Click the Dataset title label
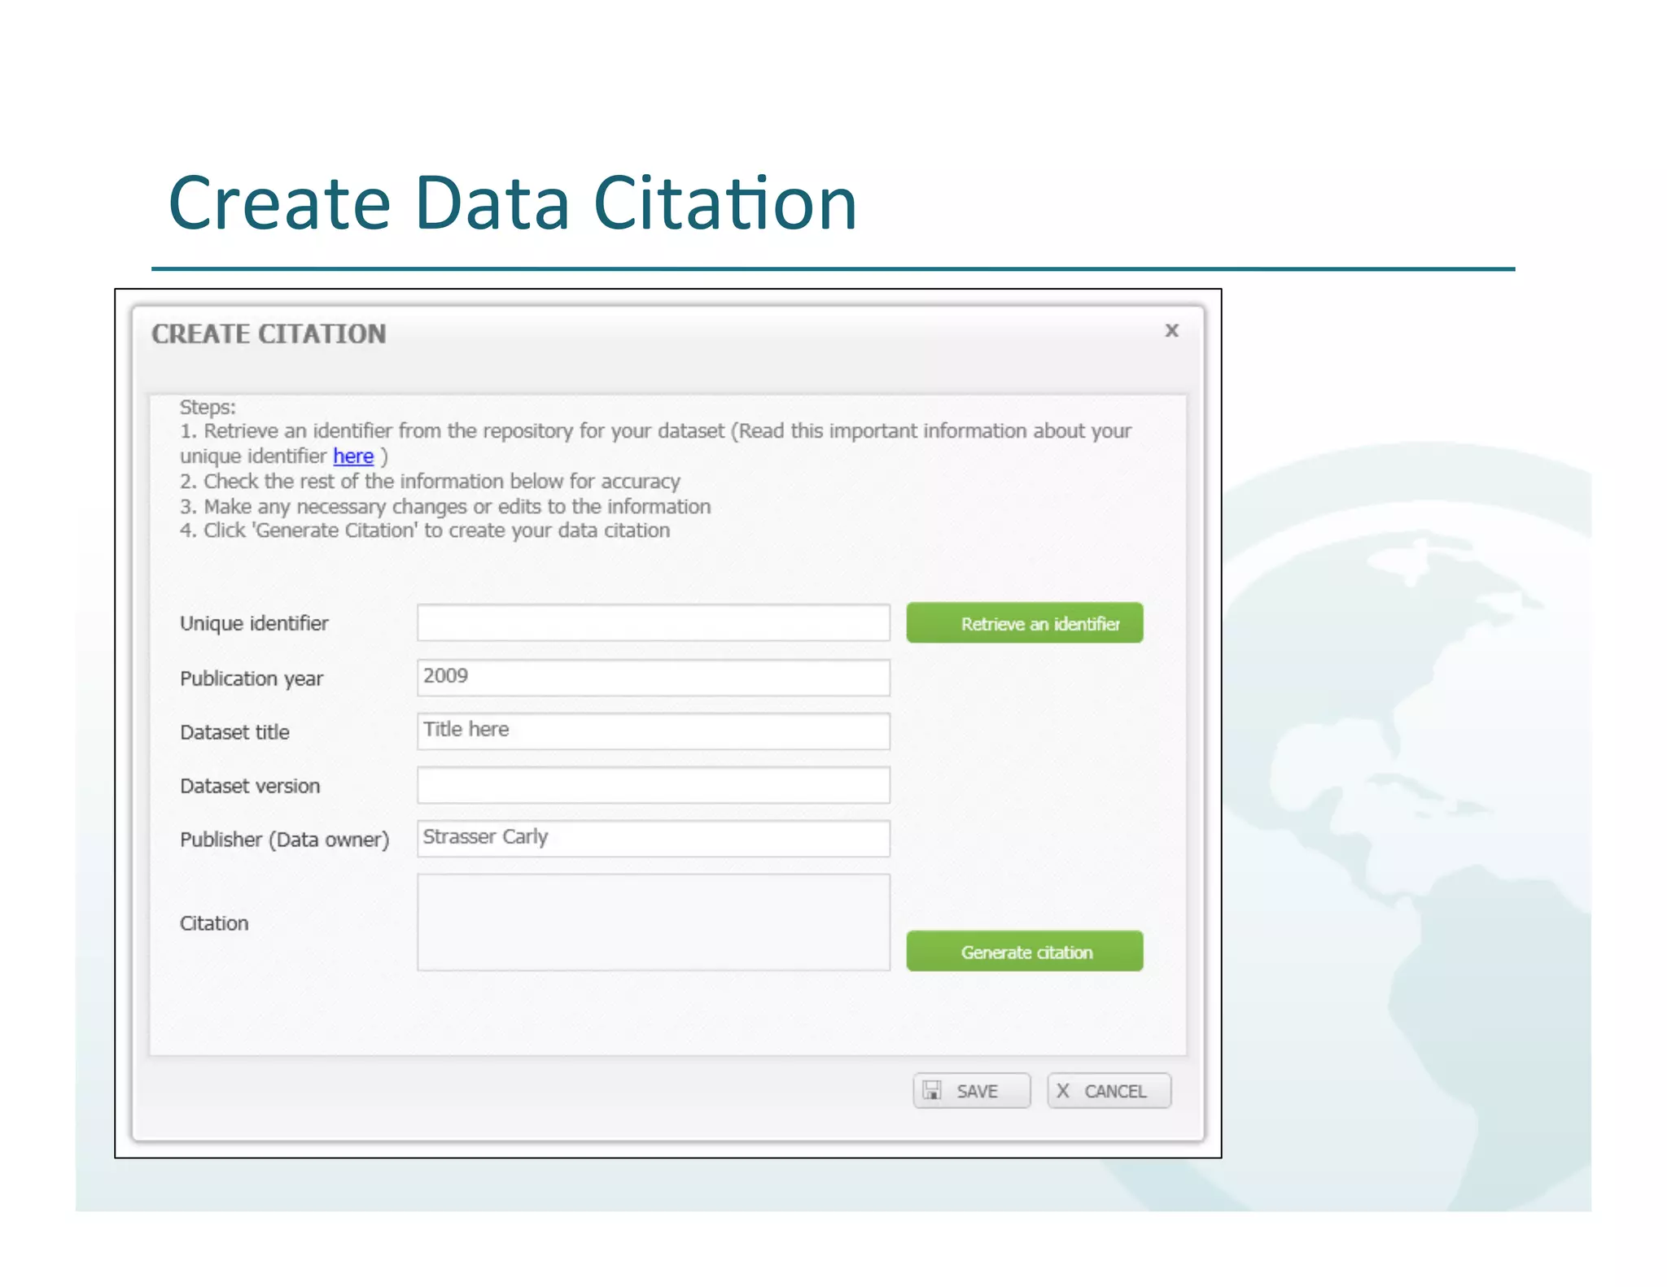The height and width of the screenshot is (1287, 1667). click(234, 732)
